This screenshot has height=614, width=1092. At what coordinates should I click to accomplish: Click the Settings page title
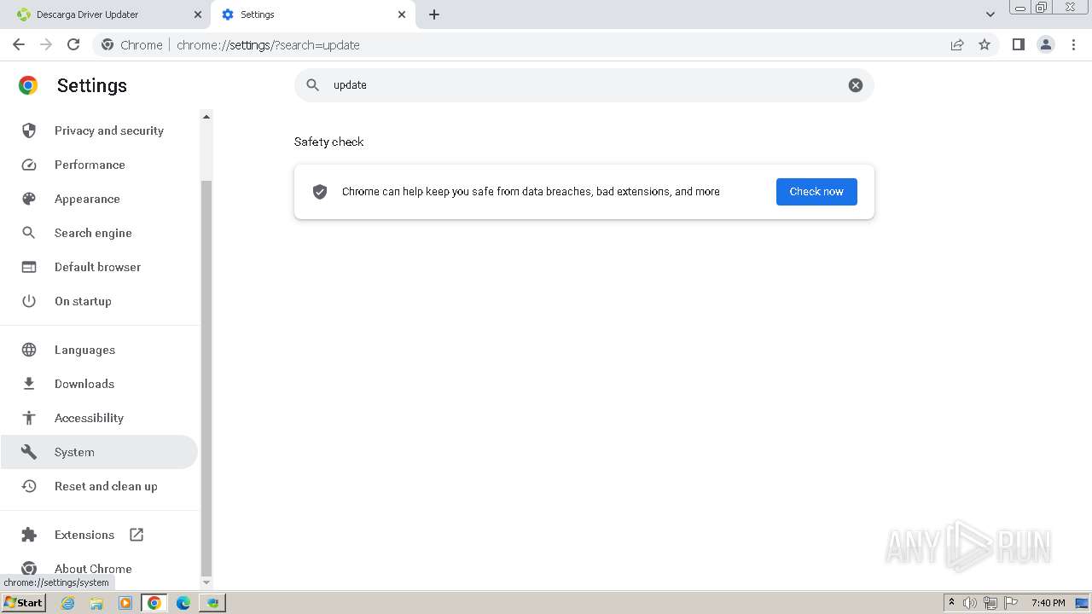[92, 85]
